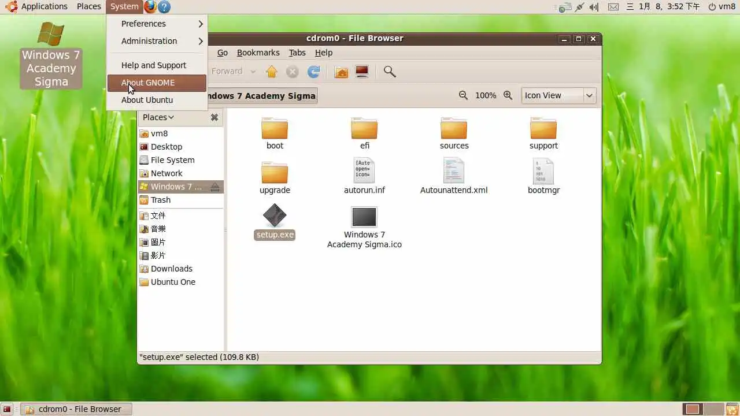Click the network connection tray icon

coord(579,7)
